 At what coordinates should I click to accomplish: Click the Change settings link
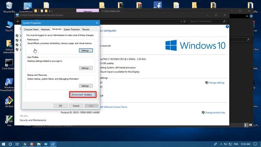click(216, 82)
